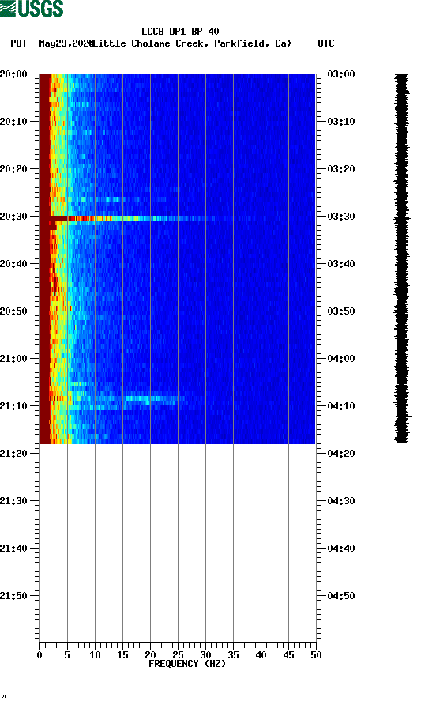Viewport: 436px width, 705px height.
Task: Click the 30 Hz frequency axis label
Action: pos(205,655)
